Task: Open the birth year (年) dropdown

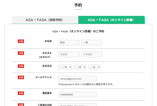Action: click(x=65, y=67)
